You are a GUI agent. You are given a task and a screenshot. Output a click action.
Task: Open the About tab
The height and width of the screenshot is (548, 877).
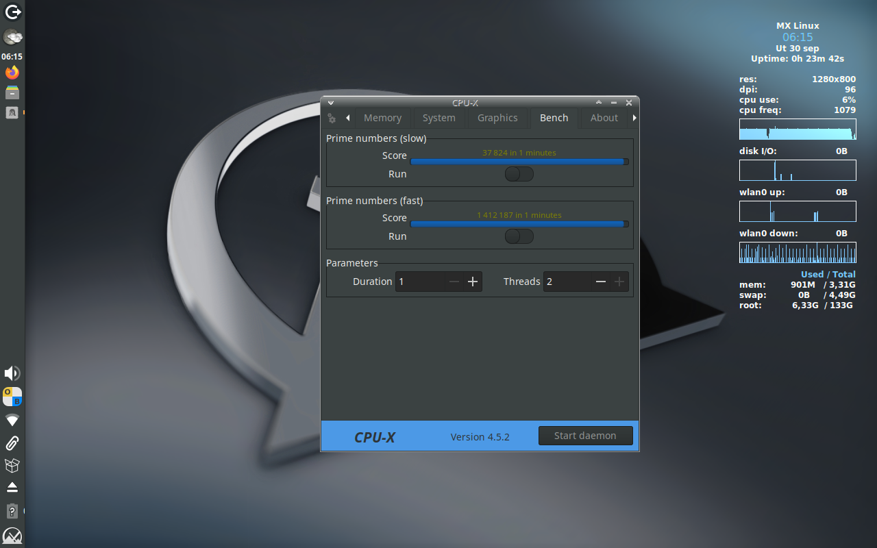[x=604, y=118]
